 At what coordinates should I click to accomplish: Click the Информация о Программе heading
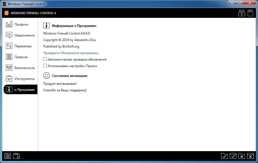click(74, 26)
